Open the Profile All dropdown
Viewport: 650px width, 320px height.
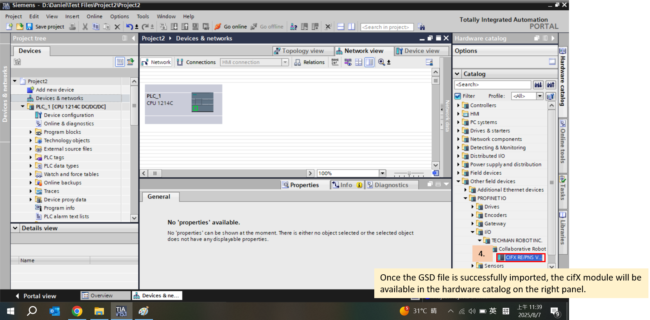(540, 96)
